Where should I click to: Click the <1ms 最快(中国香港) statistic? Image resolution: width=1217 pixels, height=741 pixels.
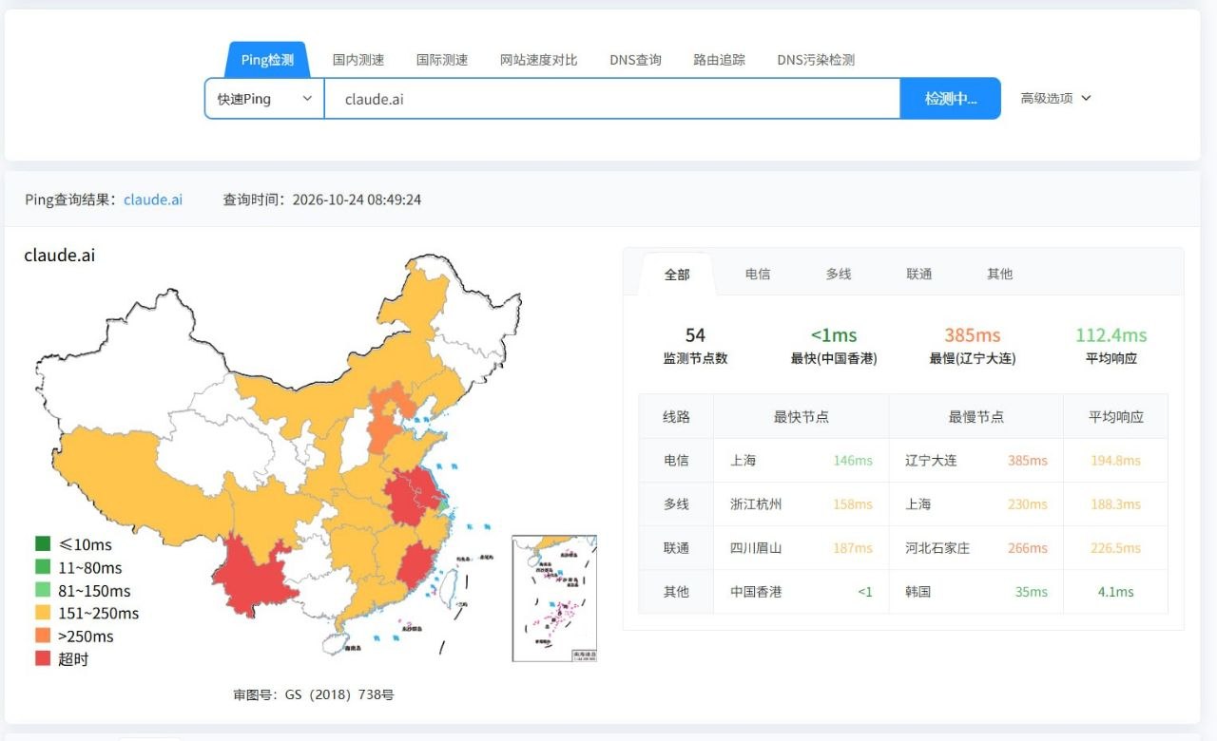click(834, 346)
